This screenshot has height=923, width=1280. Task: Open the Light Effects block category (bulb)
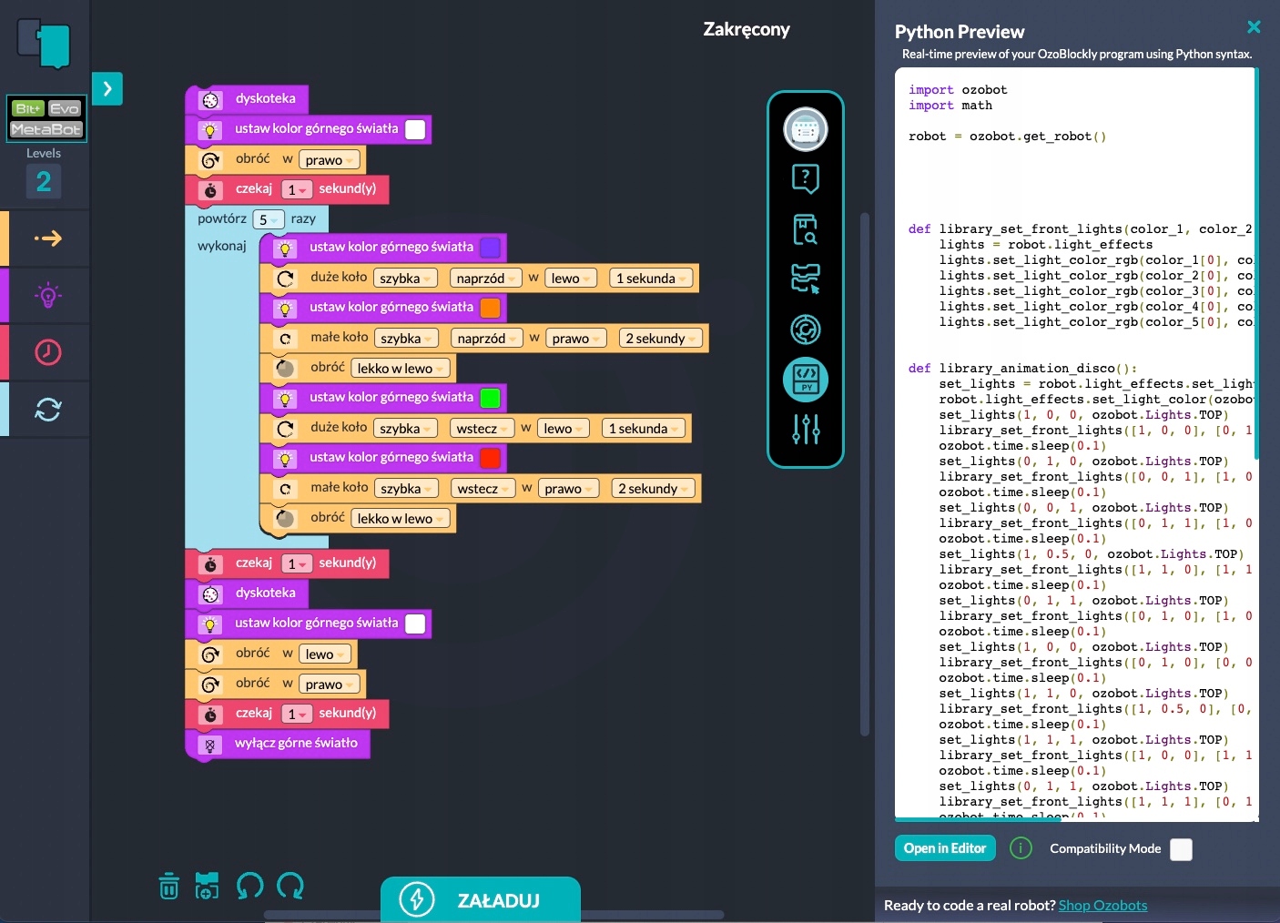pos(47,295)
